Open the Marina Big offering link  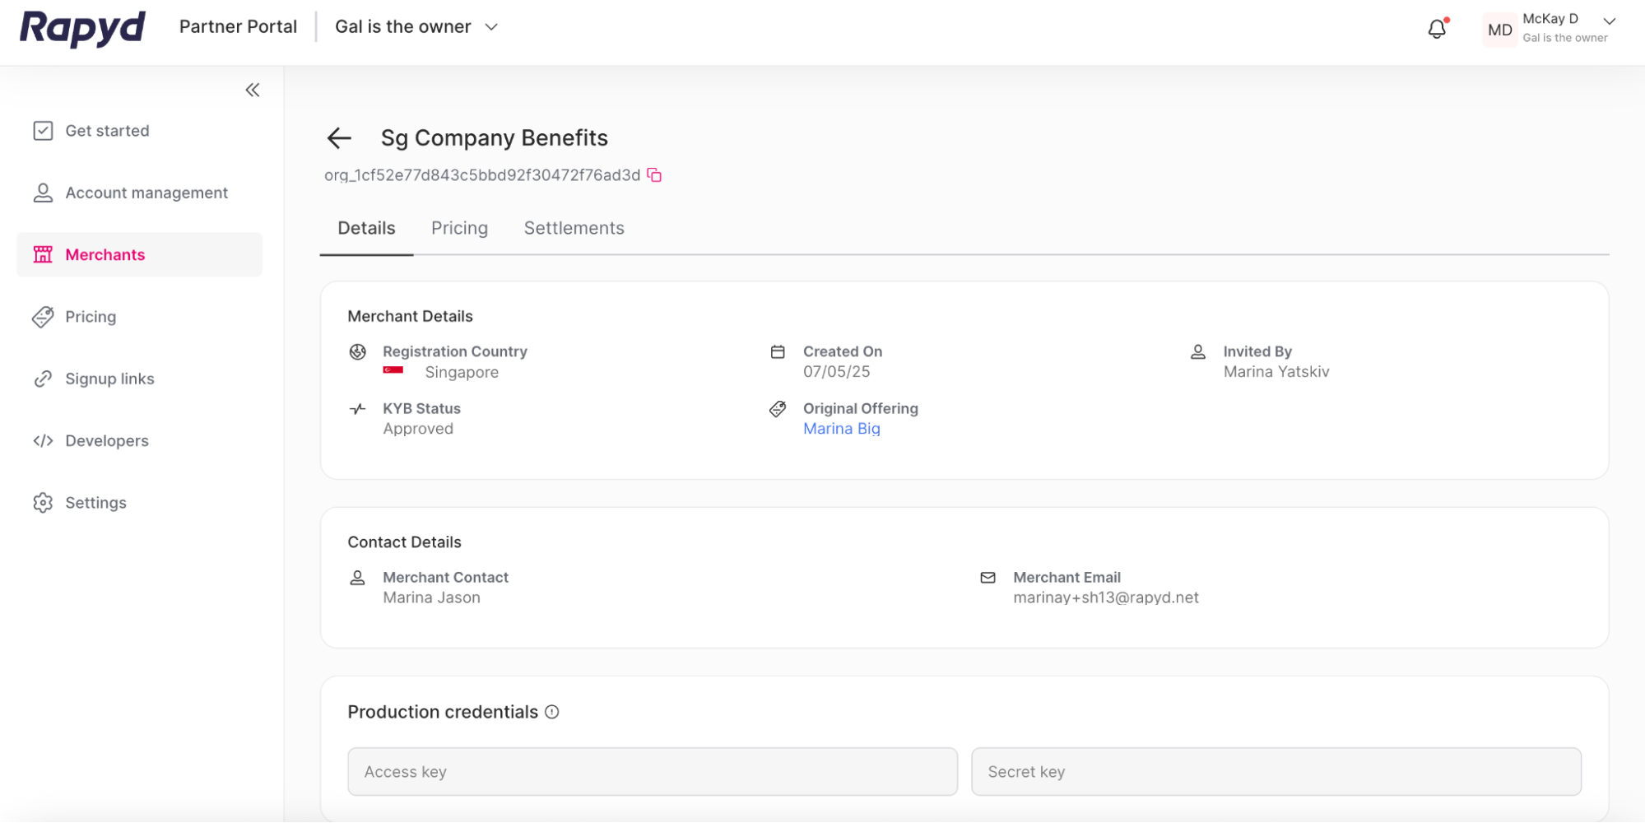pos(841,428)
